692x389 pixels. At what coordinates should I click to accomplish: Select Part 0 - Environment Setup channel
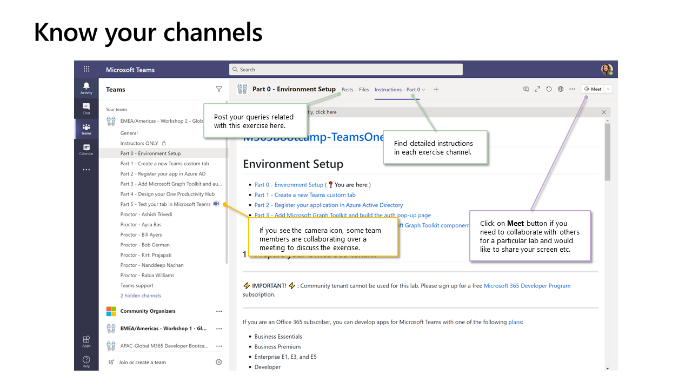pyautogui.click(x=151, y=153)
